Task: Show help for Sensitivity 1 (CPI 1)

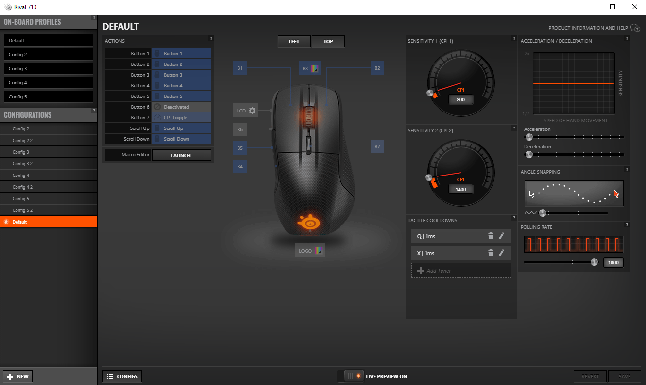Action: [x=514, y=38]
